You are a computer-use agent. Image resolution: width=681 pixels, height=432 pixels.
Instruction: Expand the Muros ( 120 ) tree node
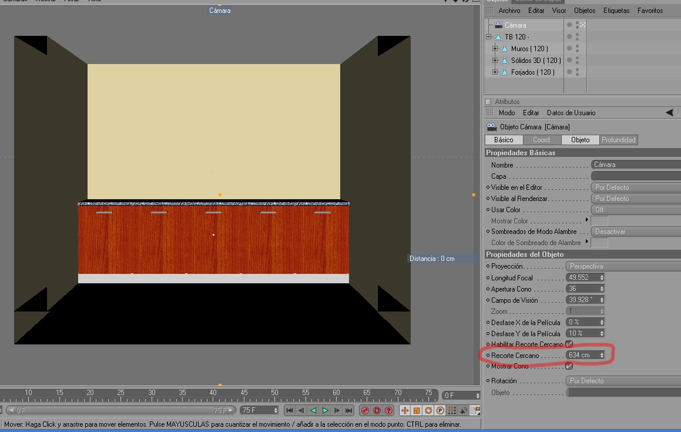(495, 49)
